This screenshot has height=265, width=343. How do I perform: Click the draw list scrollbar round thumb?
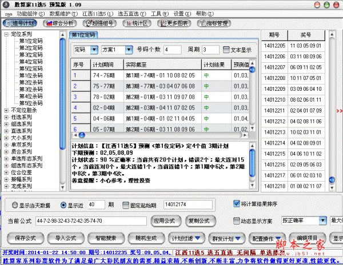pos(332,180)
